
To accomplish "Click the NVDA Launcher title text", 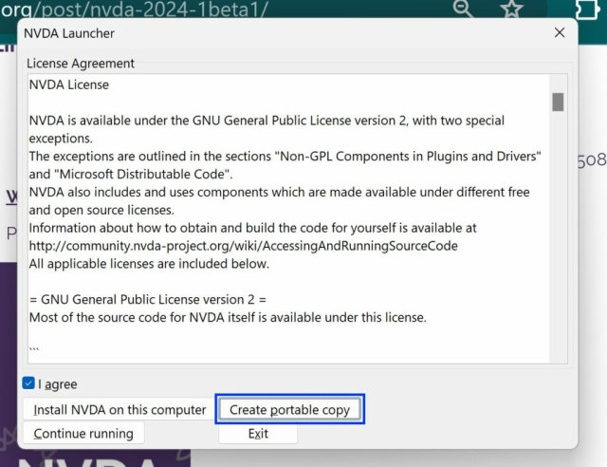I will pos(69,33).
